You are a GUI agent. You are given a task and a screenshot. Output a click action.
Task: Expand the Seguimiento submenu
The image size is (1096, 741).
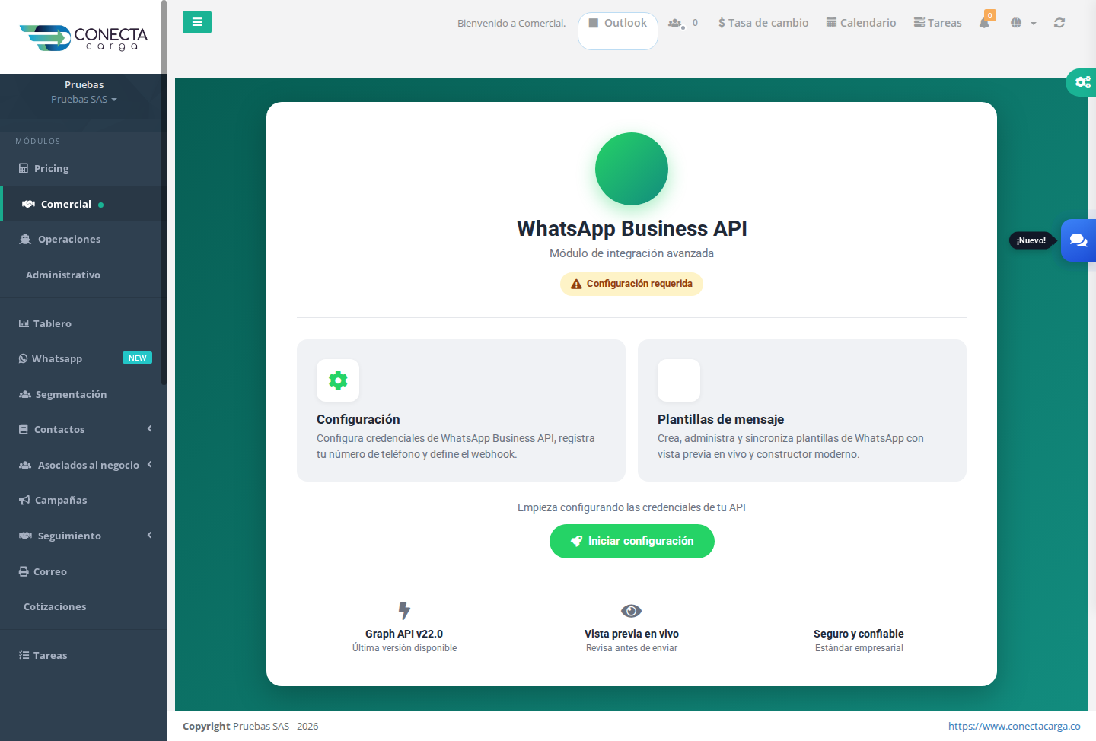click(x=84, y=536)
